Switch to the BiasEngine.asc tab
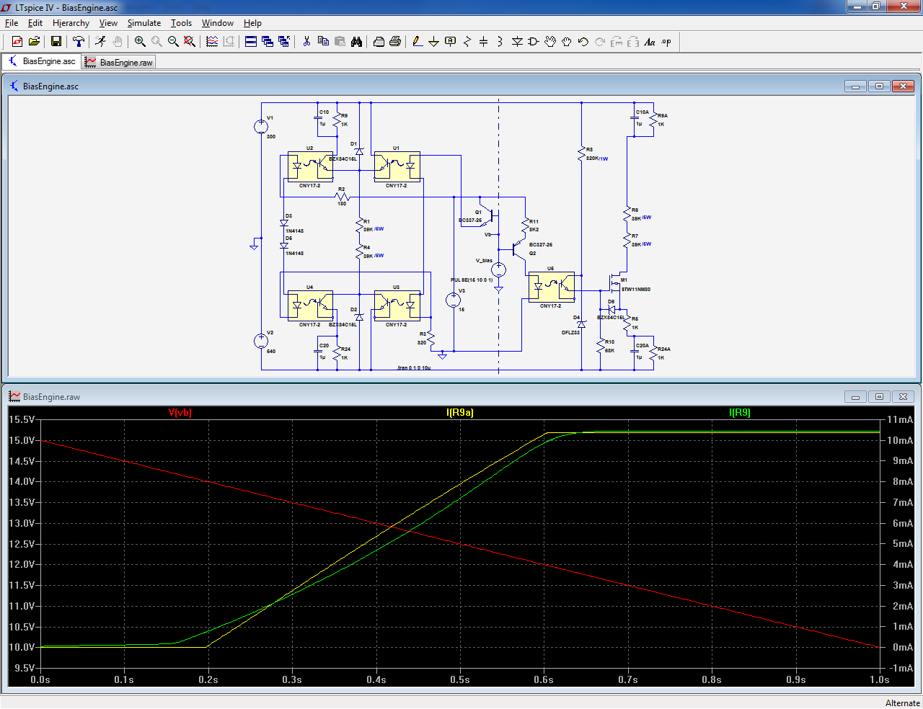923x709 pixels. coord(42,61)
